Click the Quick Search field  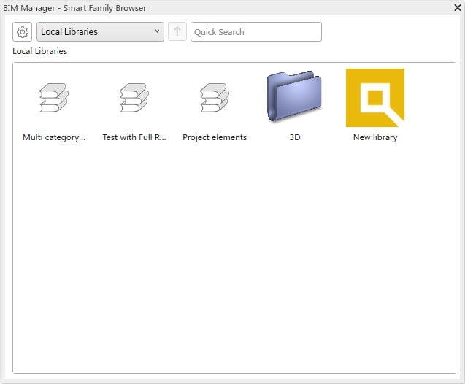click(x=256, y=31)
